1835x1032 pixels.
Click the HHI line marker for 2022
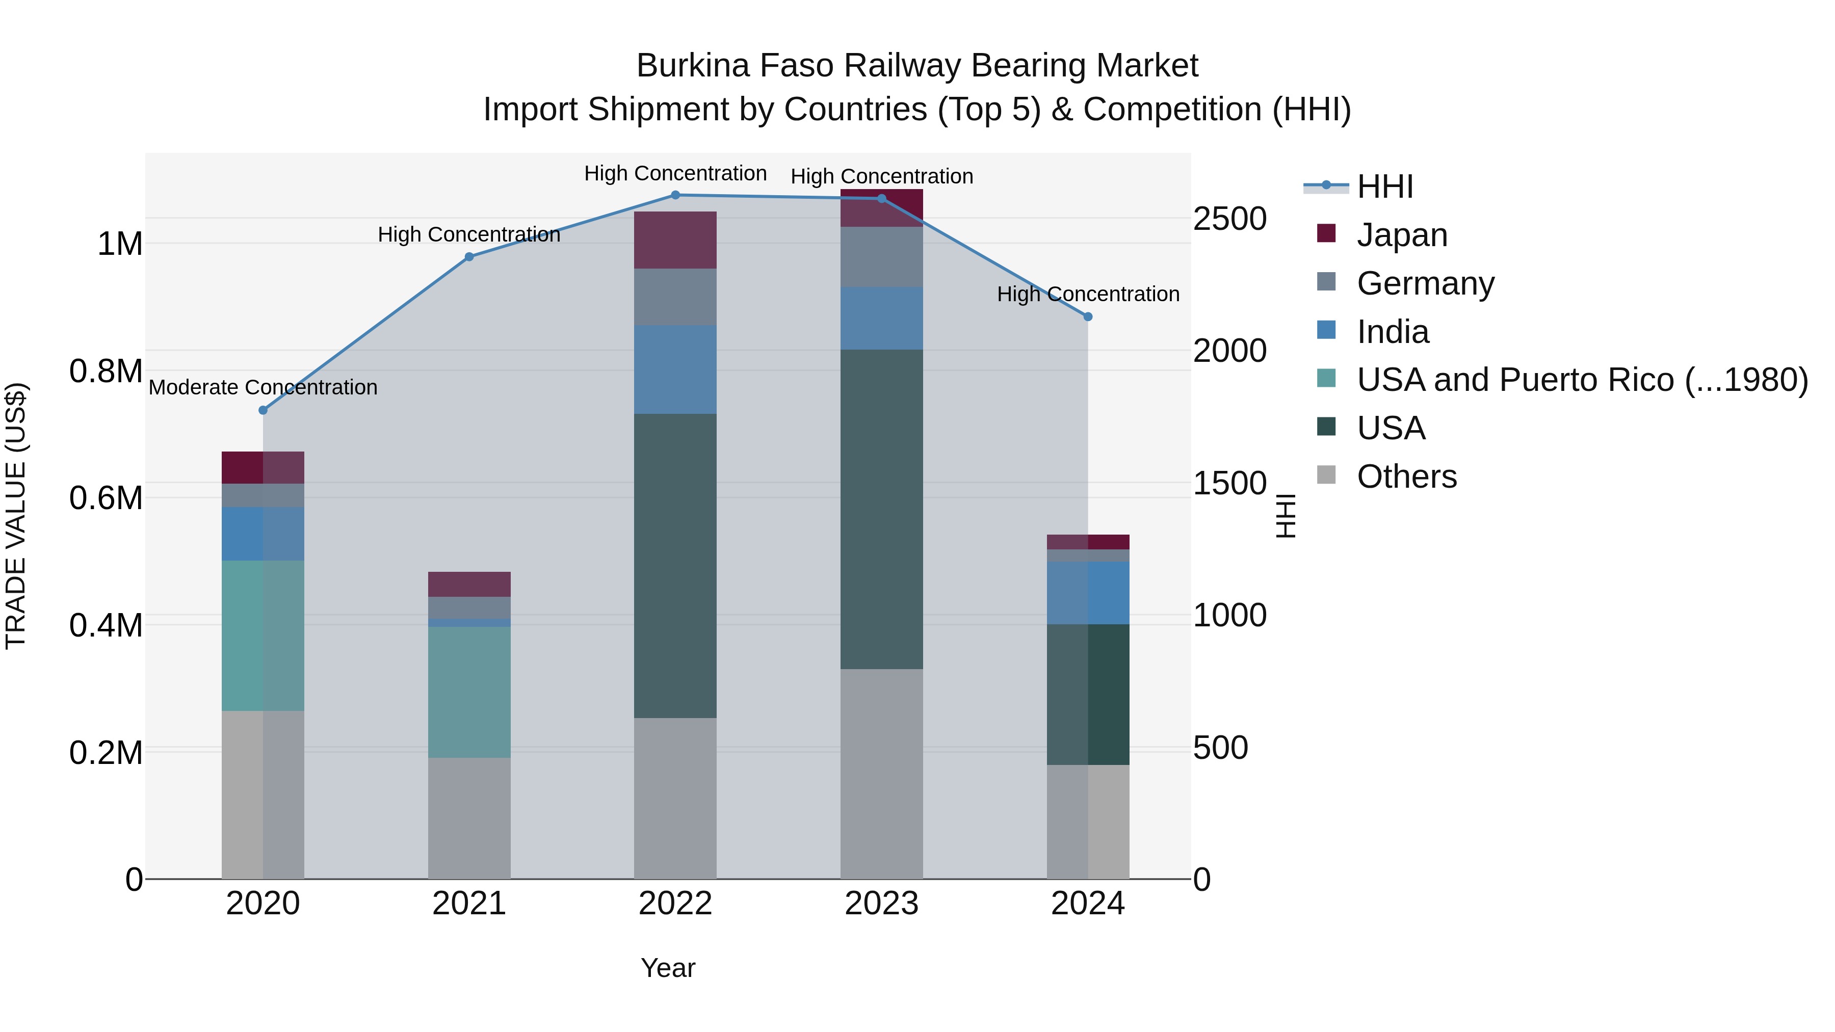coord(675,195)
